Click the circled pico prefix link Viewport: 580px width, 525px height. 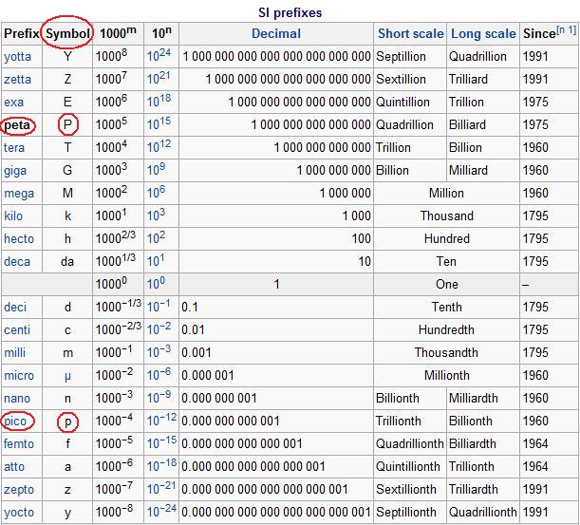tap(17, 421)
